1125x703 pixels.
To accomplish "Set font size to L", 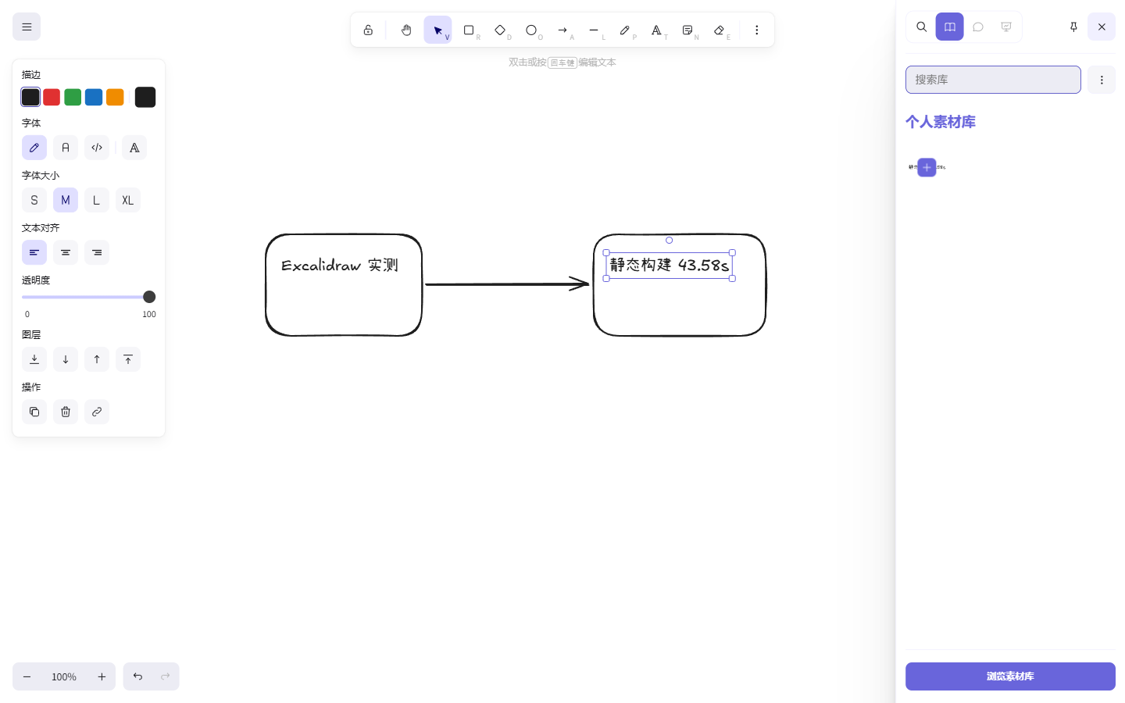I will click(97, 200).
